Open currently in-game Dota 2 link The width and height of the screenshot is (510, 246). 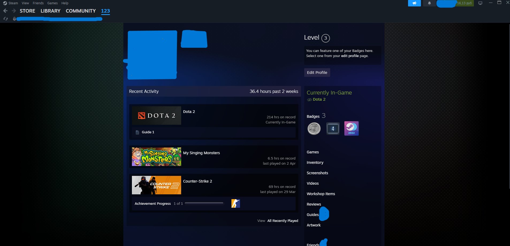point(319,99)
